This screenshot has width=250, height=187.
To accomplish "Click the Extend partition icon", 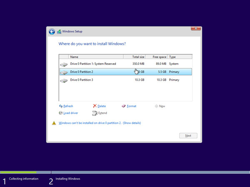I will 95,113.
